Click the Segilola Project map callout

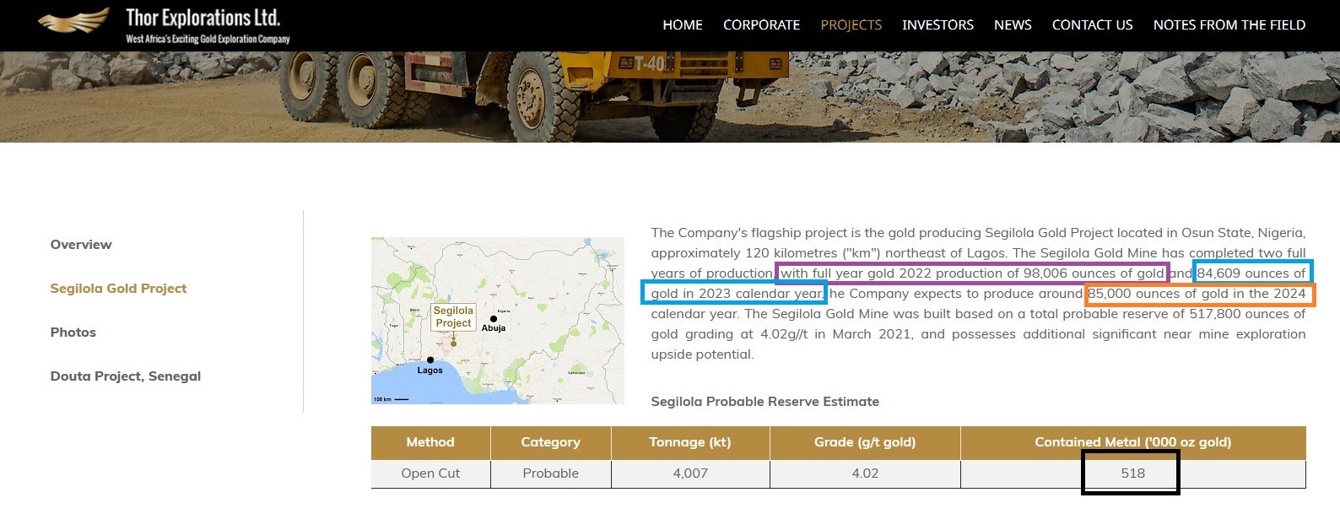[453, 317]
